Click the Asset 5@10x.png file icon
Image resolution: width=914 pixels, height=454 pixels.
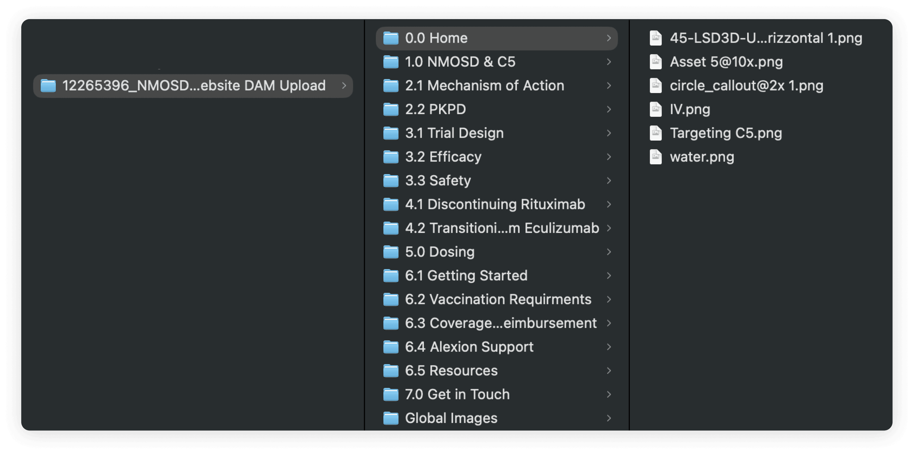[x=655, y=62]
